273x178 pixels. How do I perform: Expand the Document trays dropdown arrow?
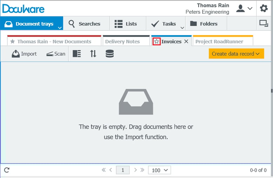tap(60, 27)
